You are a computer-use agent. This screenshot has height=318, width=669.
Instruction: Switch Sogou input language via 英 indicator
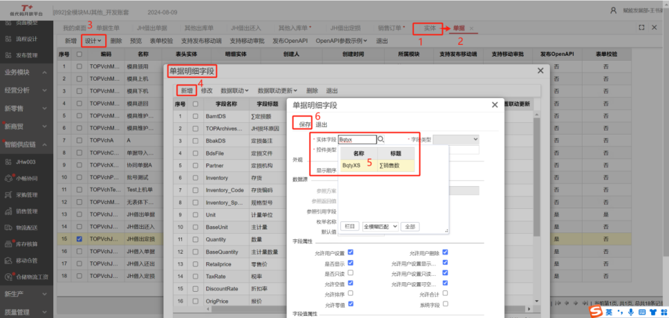[609, 312]
